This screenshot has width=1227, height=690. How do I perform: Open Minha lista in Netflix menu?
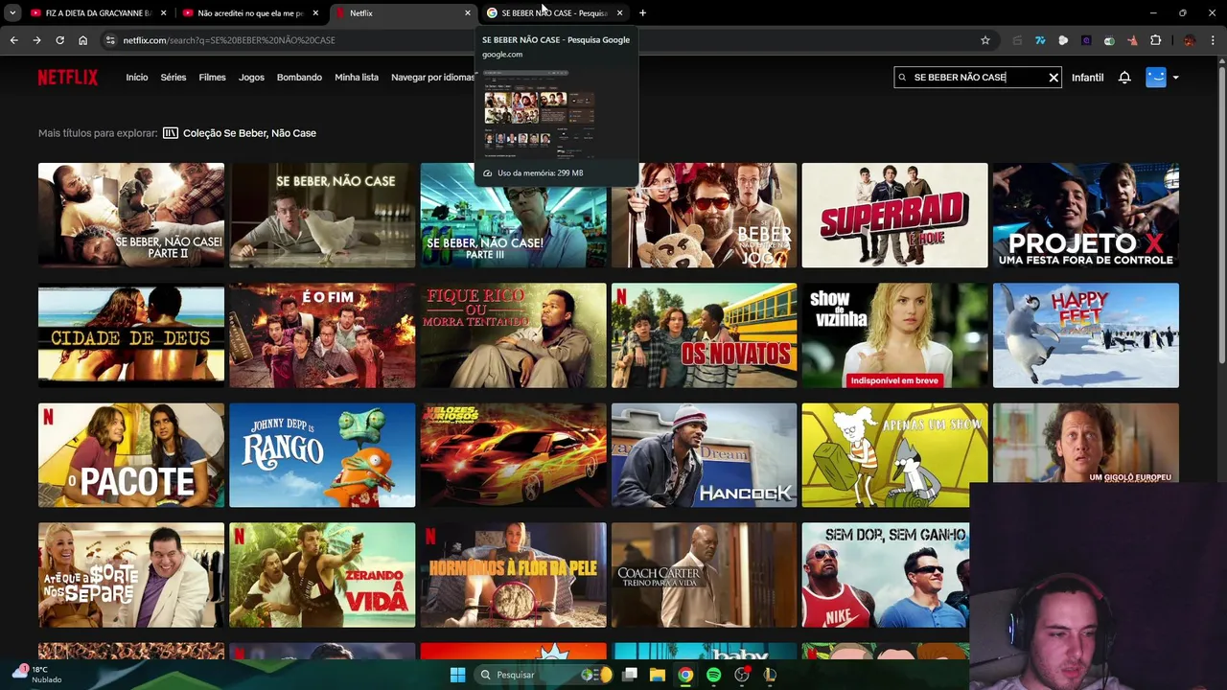[357, 78]
